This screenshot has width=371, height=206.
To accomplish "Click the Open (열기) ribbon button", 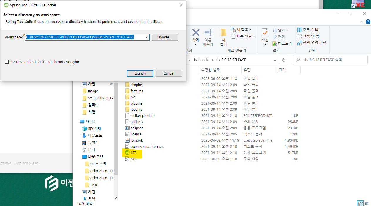I will (x=281, y=30).
